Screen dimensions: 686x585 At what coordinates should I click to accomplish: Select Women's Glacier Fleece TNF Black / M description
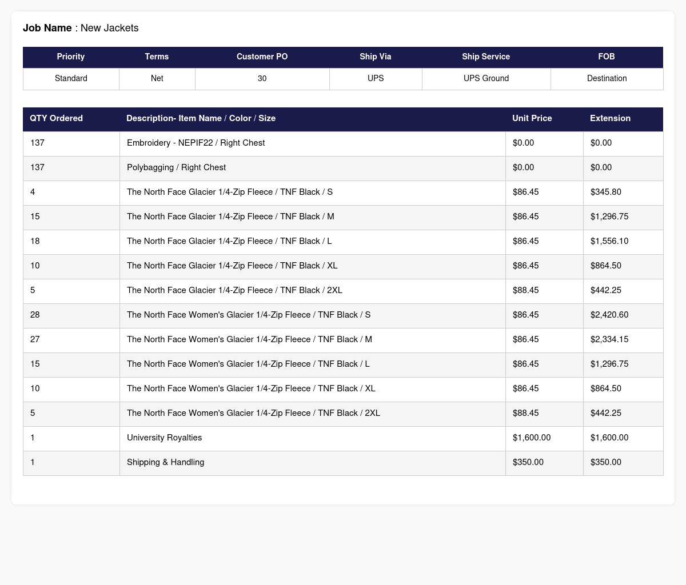click(x=249, y=339)
